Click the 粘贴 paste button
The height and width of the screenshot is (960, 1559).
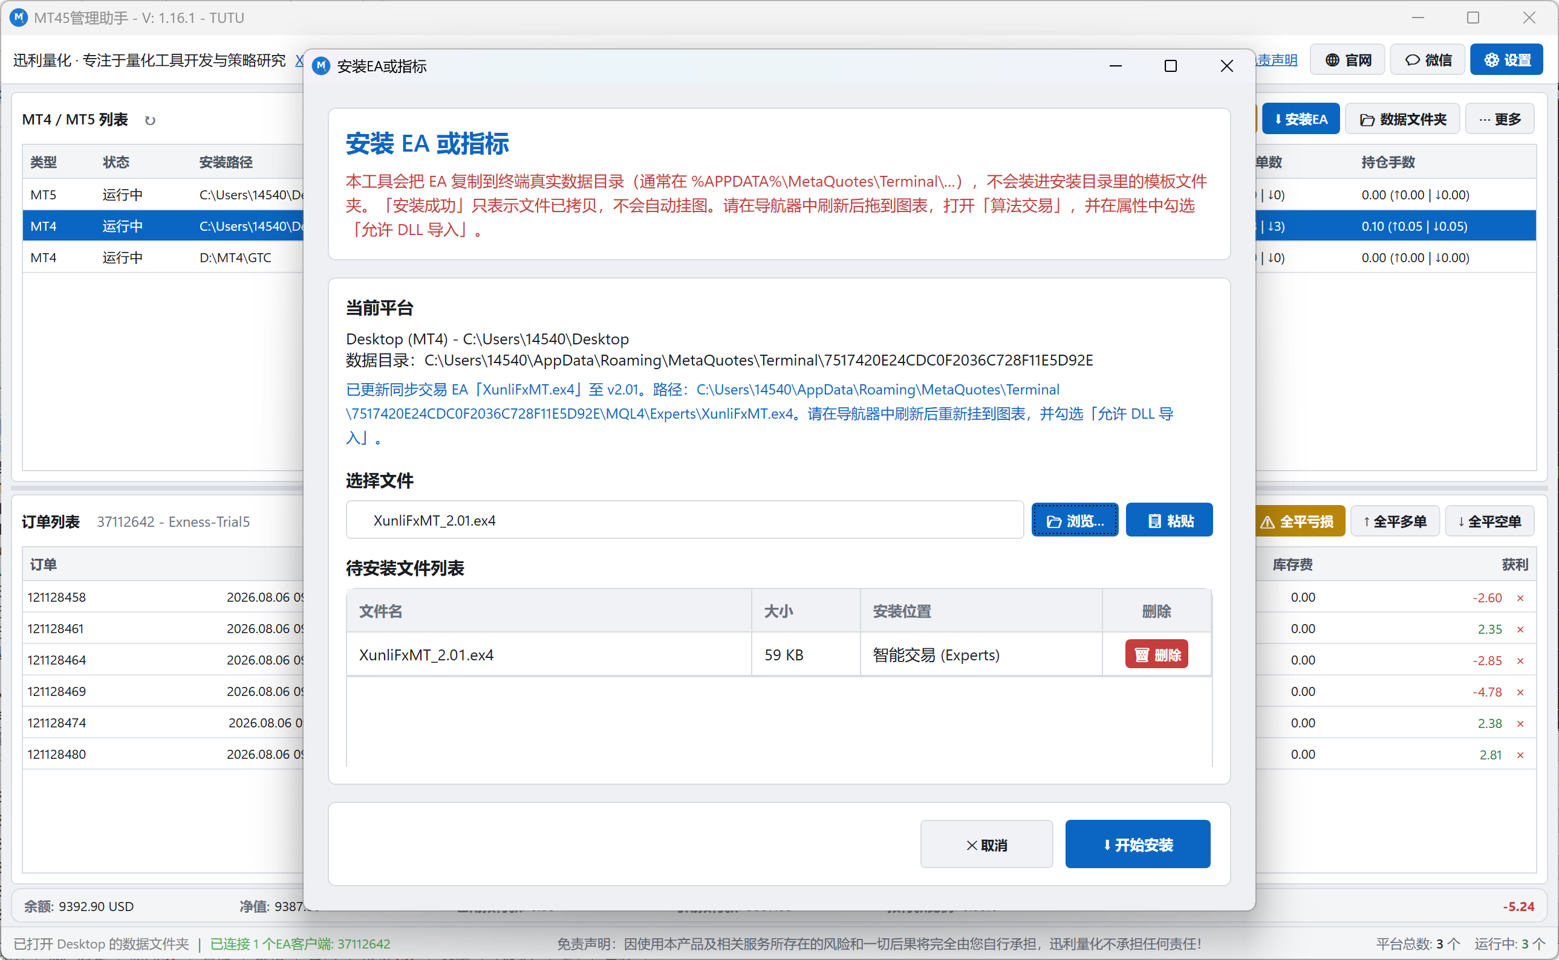[1169, 520]
